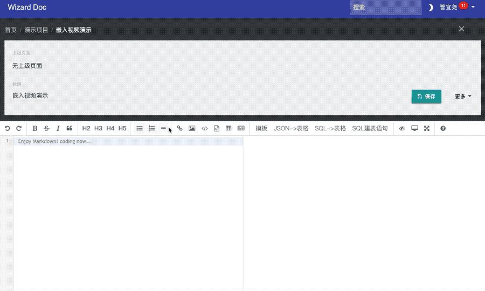Click the red notification badge 11
Image resolution: width=485 pixels, height=291 pixels.
[x=463, y=5]
